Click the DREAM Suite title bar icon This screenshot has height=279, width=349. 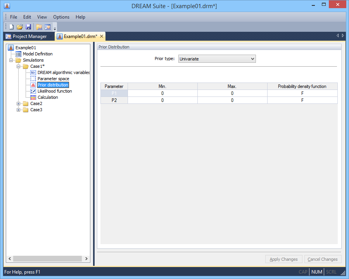point(7,6)
